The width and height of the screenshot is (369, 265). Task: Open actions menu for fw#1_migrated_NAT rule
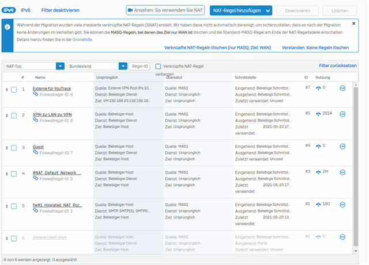(x=342, y=205)
